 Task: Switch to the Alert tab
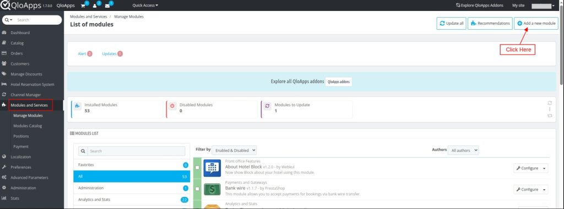(x=85, y=53)
